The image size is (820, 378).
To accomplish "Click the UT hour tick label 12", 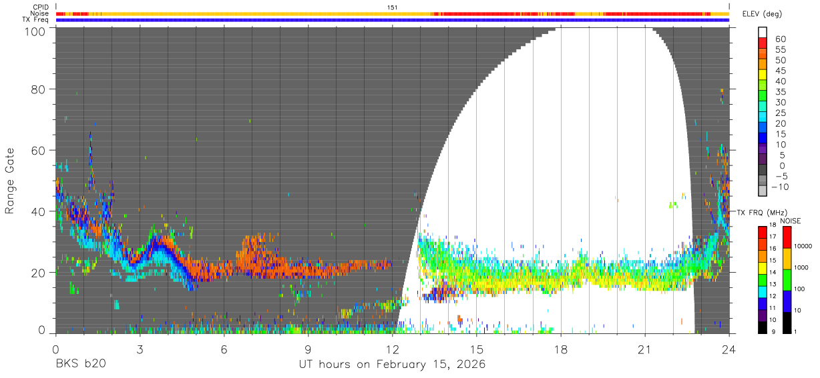I will pos(392,349).
